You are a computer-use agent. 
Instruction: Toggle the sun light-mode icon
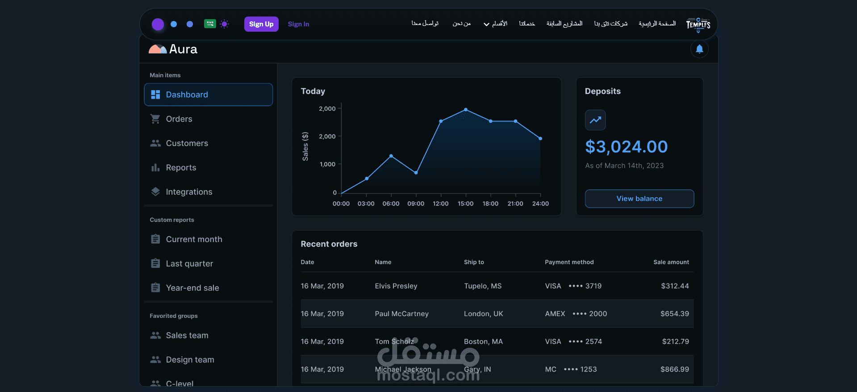click(x=224, y=24)
